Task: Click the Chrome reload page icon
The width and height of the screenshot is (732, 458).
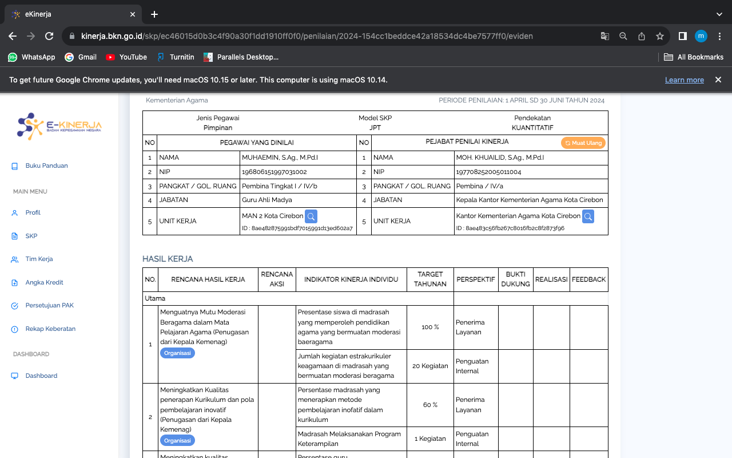Action: [49, 36]
